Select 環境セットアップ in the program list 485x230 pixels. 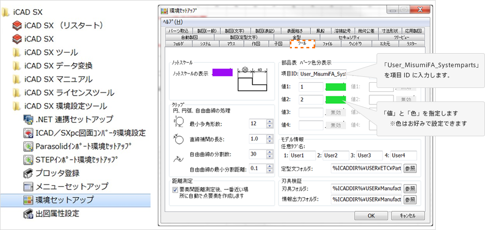coord(76,200)
